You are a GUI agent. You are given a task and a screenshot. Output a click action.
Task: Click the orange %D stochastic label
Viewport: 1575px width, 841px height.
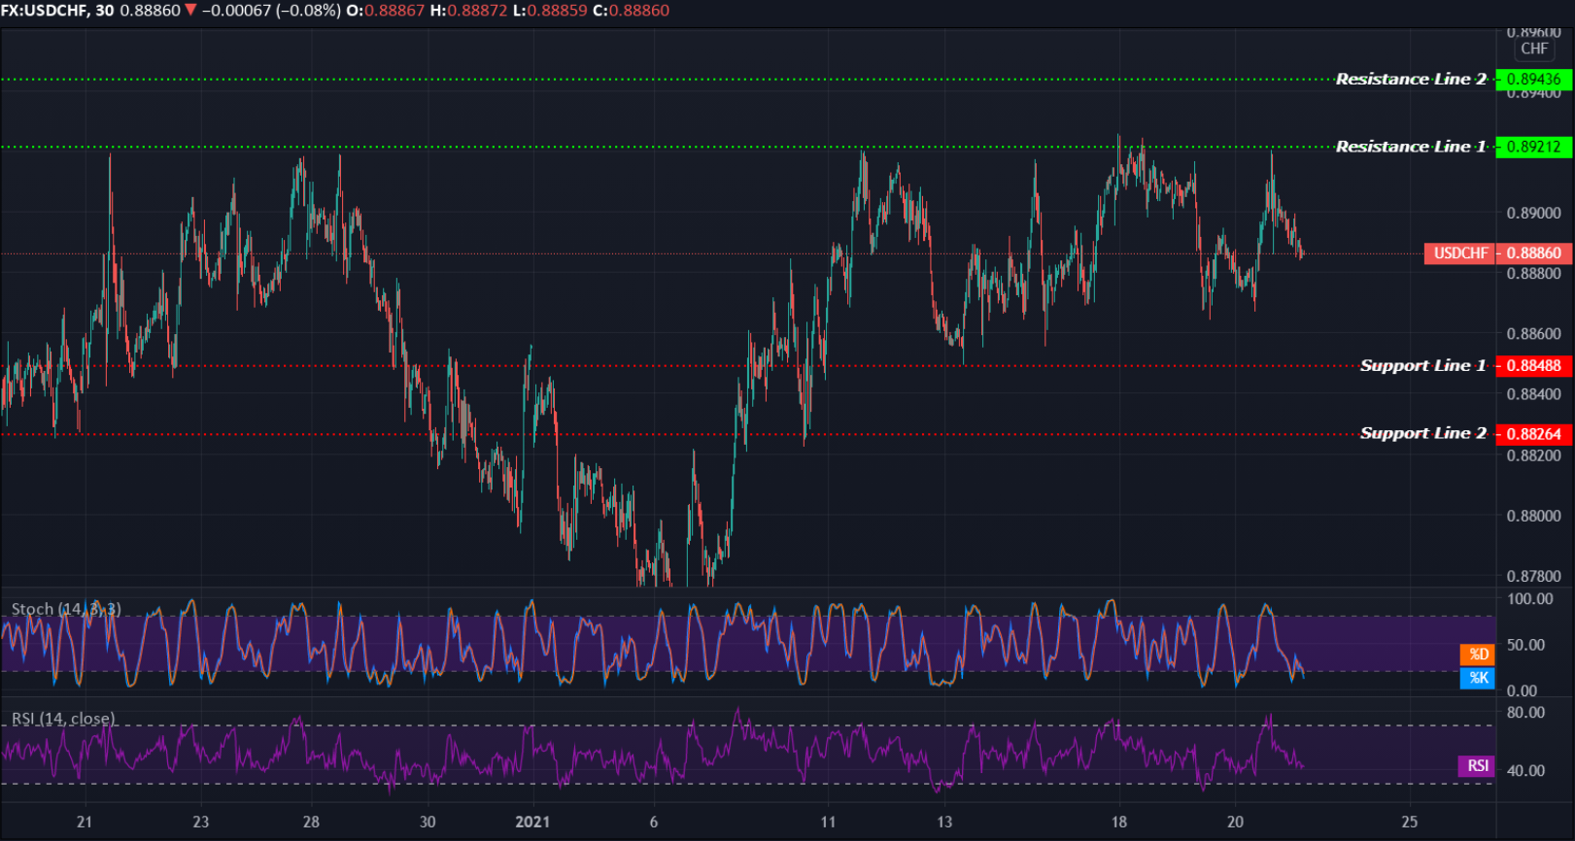(1478, 655)
